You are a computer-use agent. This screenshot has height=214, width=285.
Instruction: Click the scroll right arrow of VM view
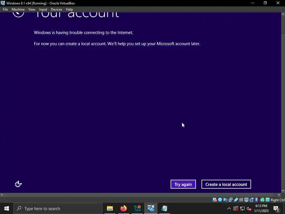(x=279, y=195)
